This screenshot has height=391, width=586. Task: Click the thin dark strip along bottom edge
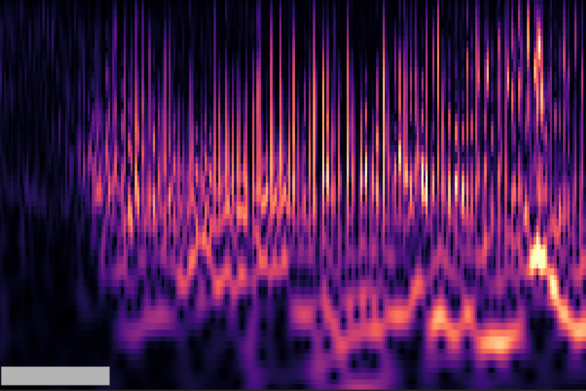[x=293, y=389]
